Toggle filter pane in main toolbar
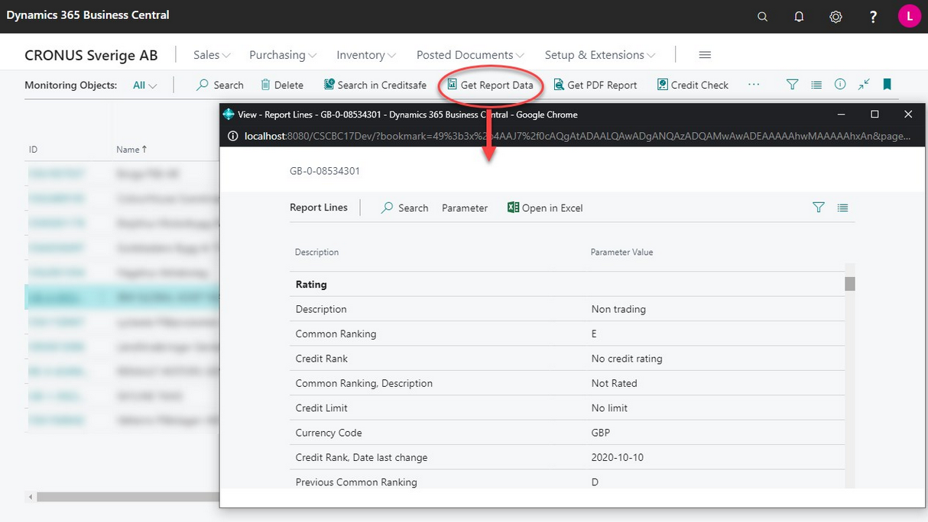Viewport: 928px width, 522px height. (x=792, y=85)
